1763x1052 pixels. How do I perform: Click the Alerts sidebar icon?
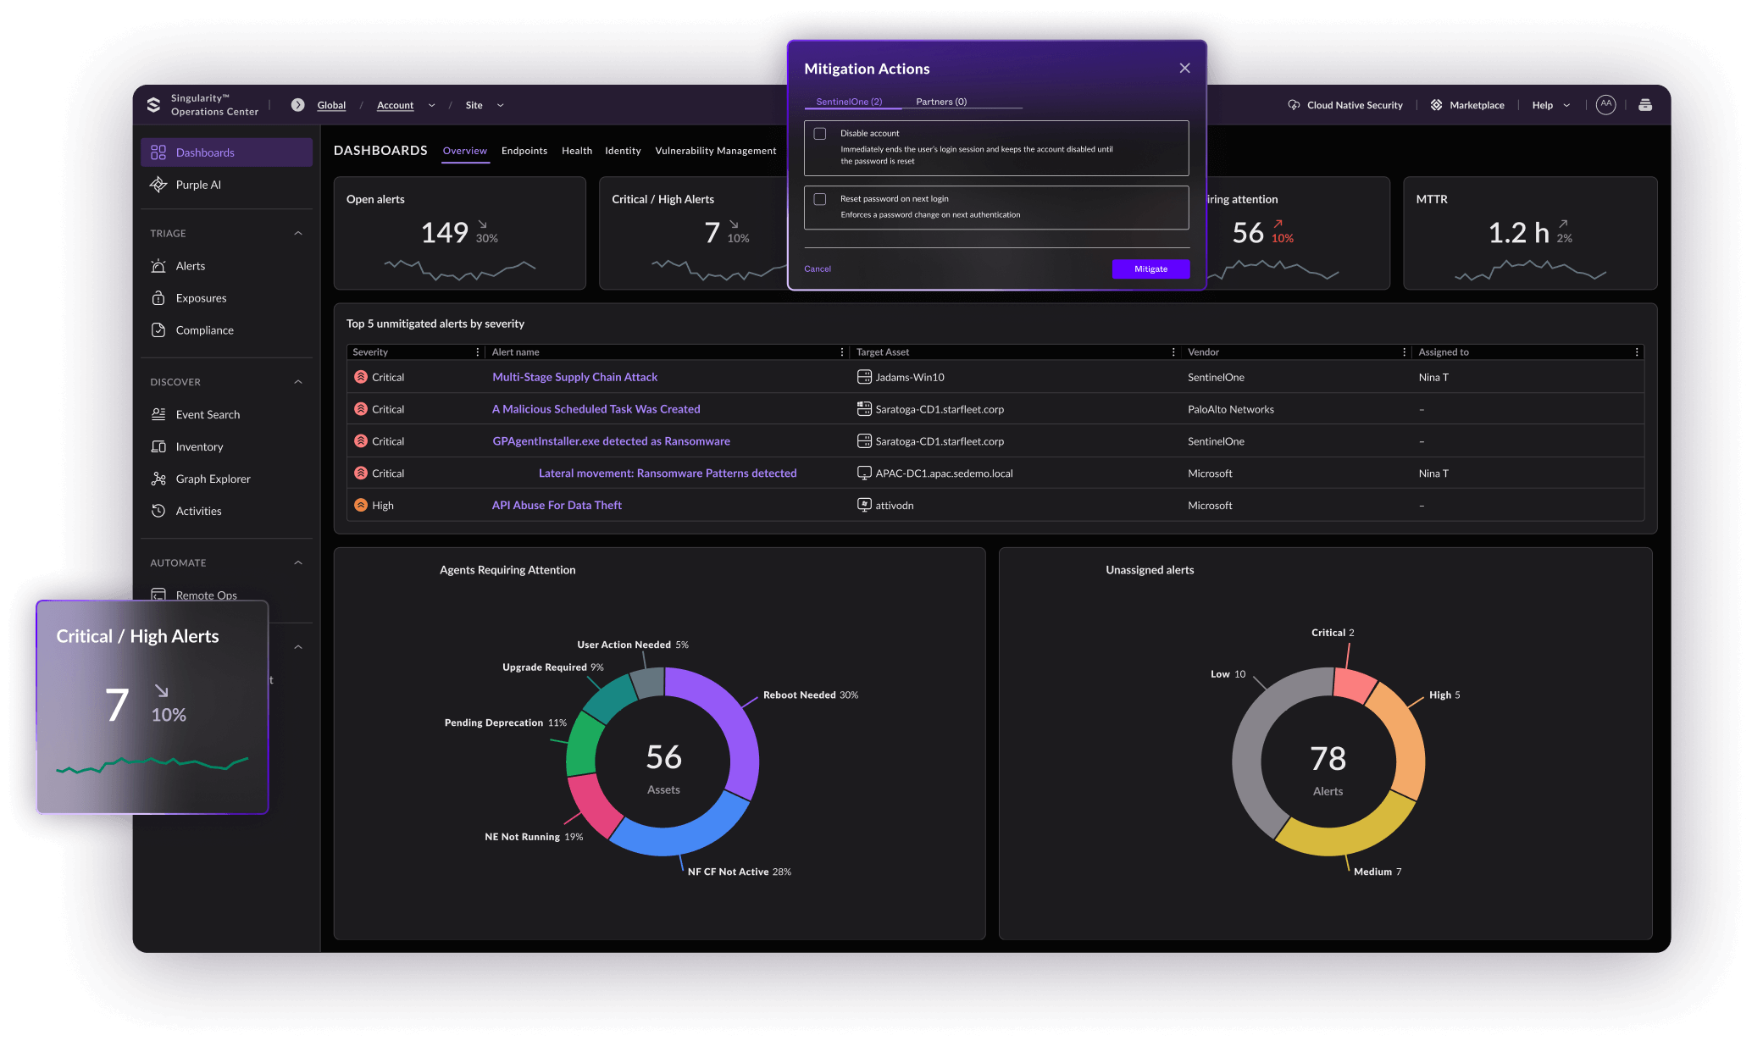[x=158, y=266]
